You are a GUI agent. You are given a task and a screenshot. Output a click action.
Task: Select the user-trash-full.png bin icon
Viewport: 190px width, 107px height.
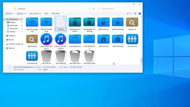tap(89, 56)
